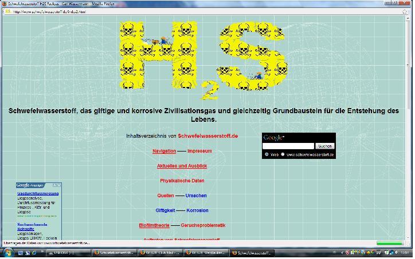Open Gasdurchflussmessung ad link

pyautogui.click(x=38, y=194)
